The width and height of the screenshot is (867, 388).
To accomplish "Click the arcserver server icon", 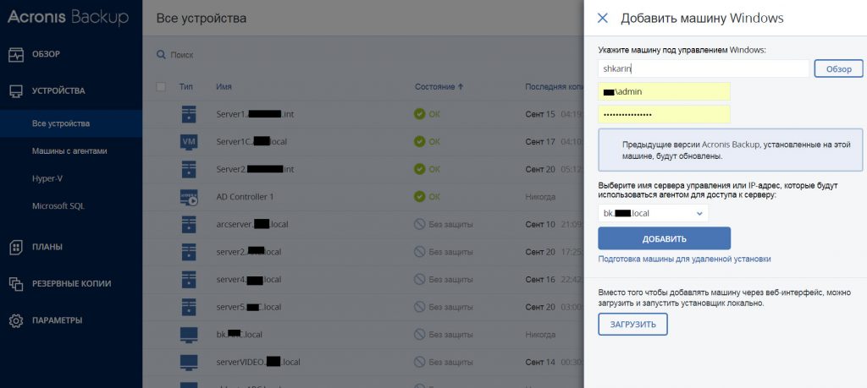I will click(189, 225).
